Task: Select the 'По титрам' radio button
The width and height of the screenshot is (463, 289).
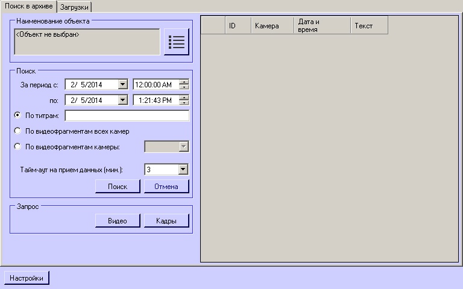Action: pyautogui.click(x=17, y=115)
